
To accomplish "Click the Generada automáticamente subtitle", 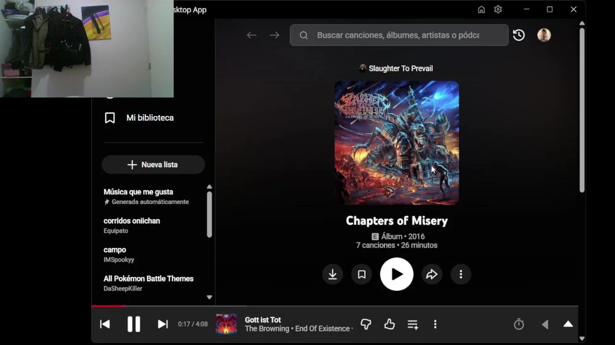I will pyautogui.click(x=150, y=202).
